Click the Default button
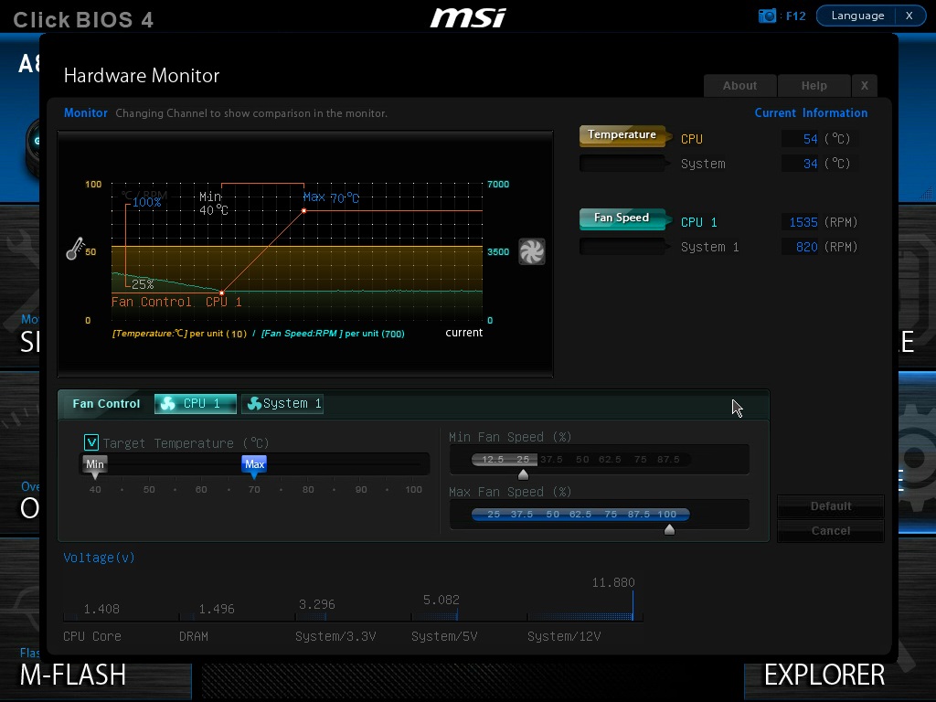The image size is (936, 702). (x=830, y=506)
